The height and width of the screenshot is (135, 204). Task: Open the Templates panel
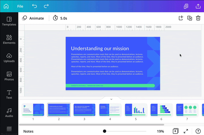[9, 21]
